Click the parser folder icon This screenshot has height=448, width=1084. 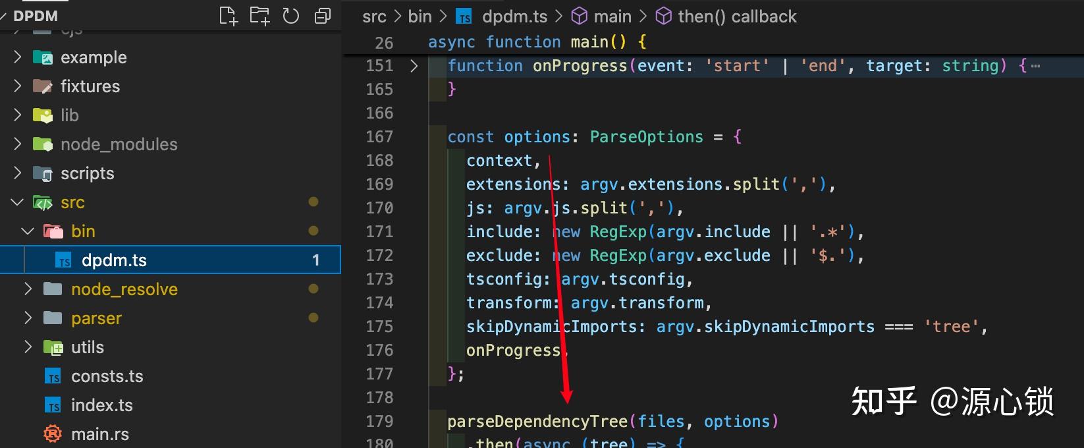tap(53, 318)
